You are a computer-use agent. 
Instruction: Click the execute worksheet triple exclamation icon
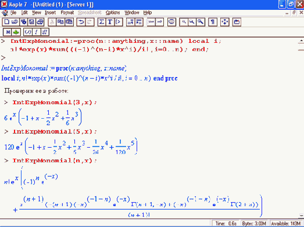pyautogui.click(x=45, y=32)
